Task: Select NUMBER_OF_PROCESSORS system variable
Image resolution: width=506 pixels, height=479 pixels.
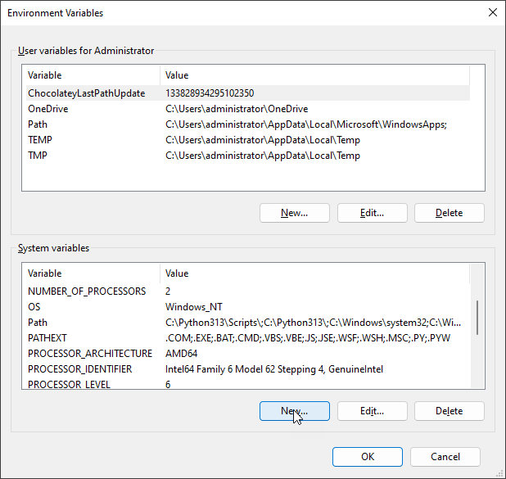Action: coord(87,291)
